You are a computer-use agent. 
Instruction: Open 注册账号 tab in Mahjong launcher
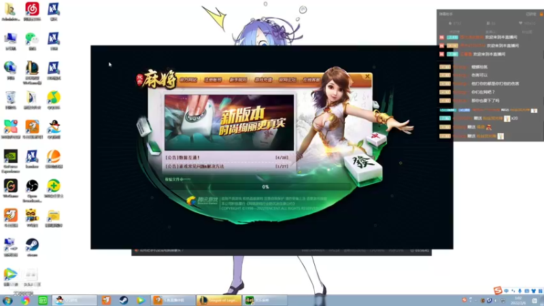point(213,80)
